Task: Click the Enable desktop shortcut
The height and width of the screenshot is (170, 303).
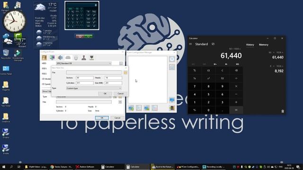Action: tap(6, 149)
